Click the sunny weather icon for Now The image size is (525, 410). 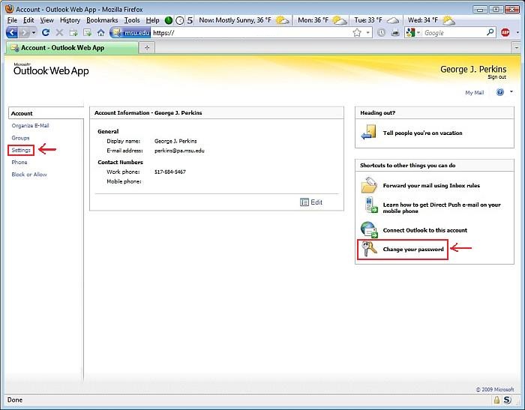point(282,20)
